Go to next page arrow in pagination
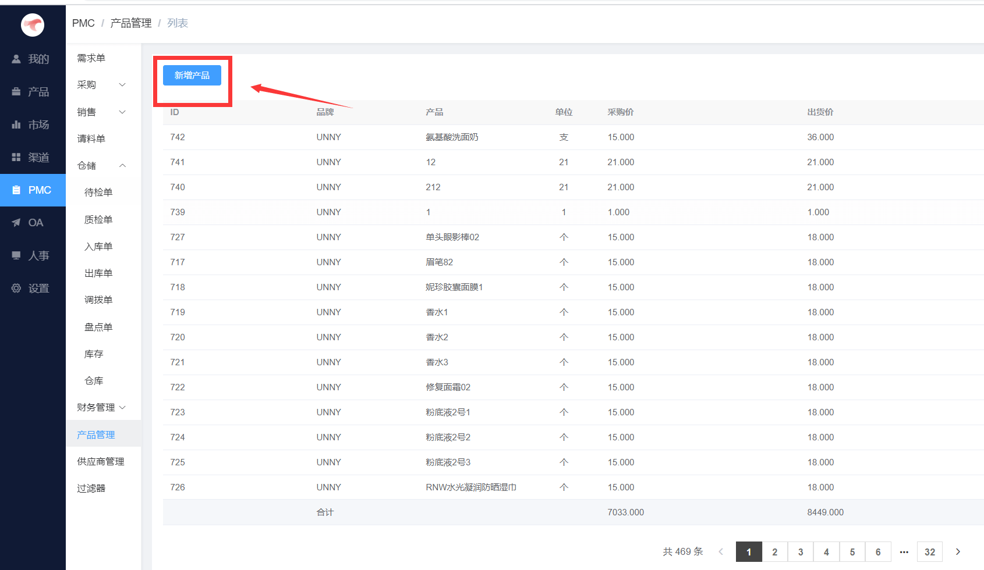This screenshot has width=984, height=570. [x=958, y=552]
